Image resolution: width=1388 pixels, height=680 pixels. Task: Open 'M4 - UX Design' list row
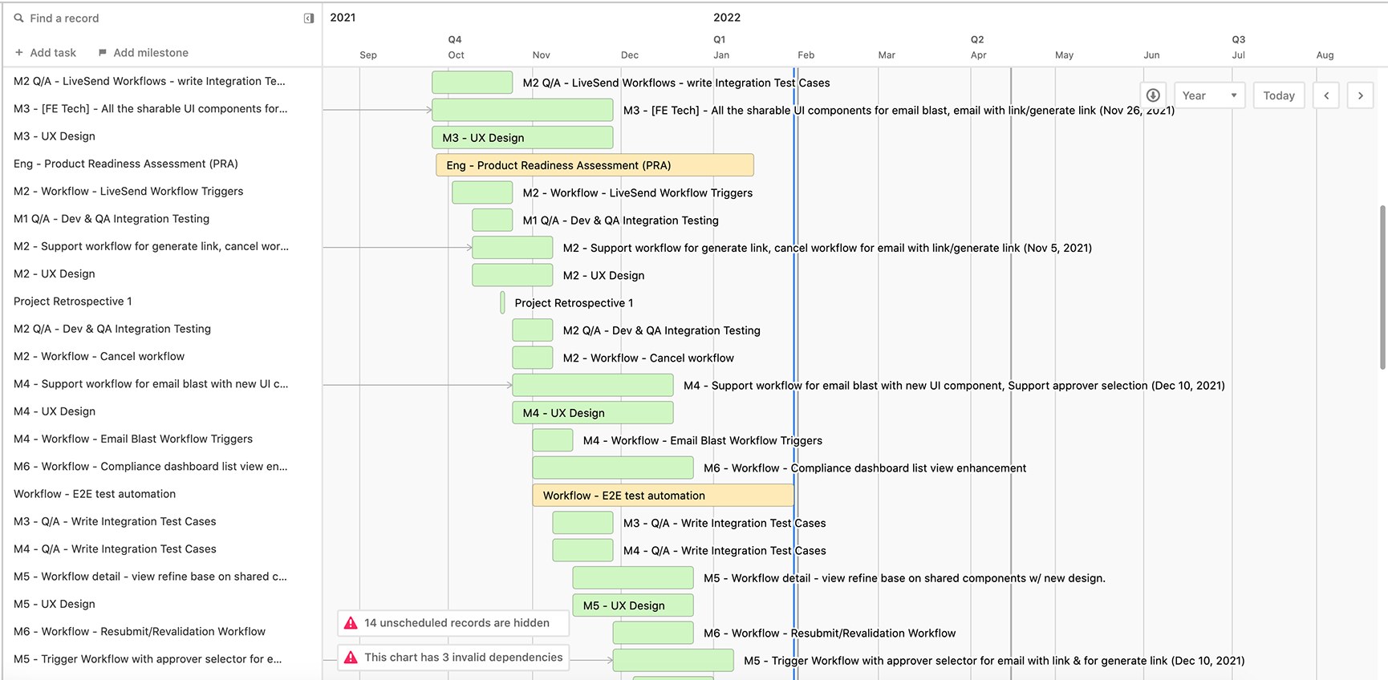(x=161, y=411)
